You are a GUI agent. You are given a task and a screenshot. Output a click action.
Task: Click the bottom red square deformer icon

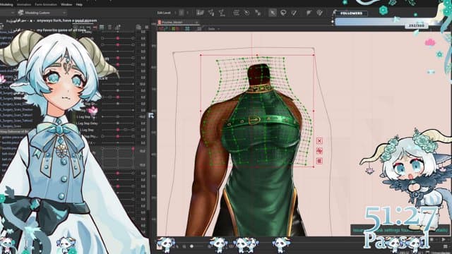click(x=319, y=161)
